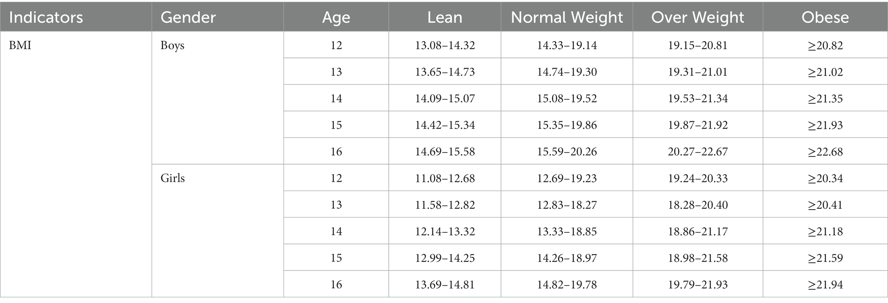Select the BMI indicator cell
888x303 pixels.
pyautogui.click(x=20, y=45)
